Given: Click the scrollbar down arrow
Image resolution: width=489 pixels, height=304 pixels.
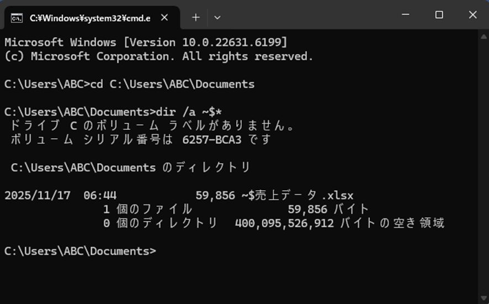Looking at the screenshot, I should 483,298.
